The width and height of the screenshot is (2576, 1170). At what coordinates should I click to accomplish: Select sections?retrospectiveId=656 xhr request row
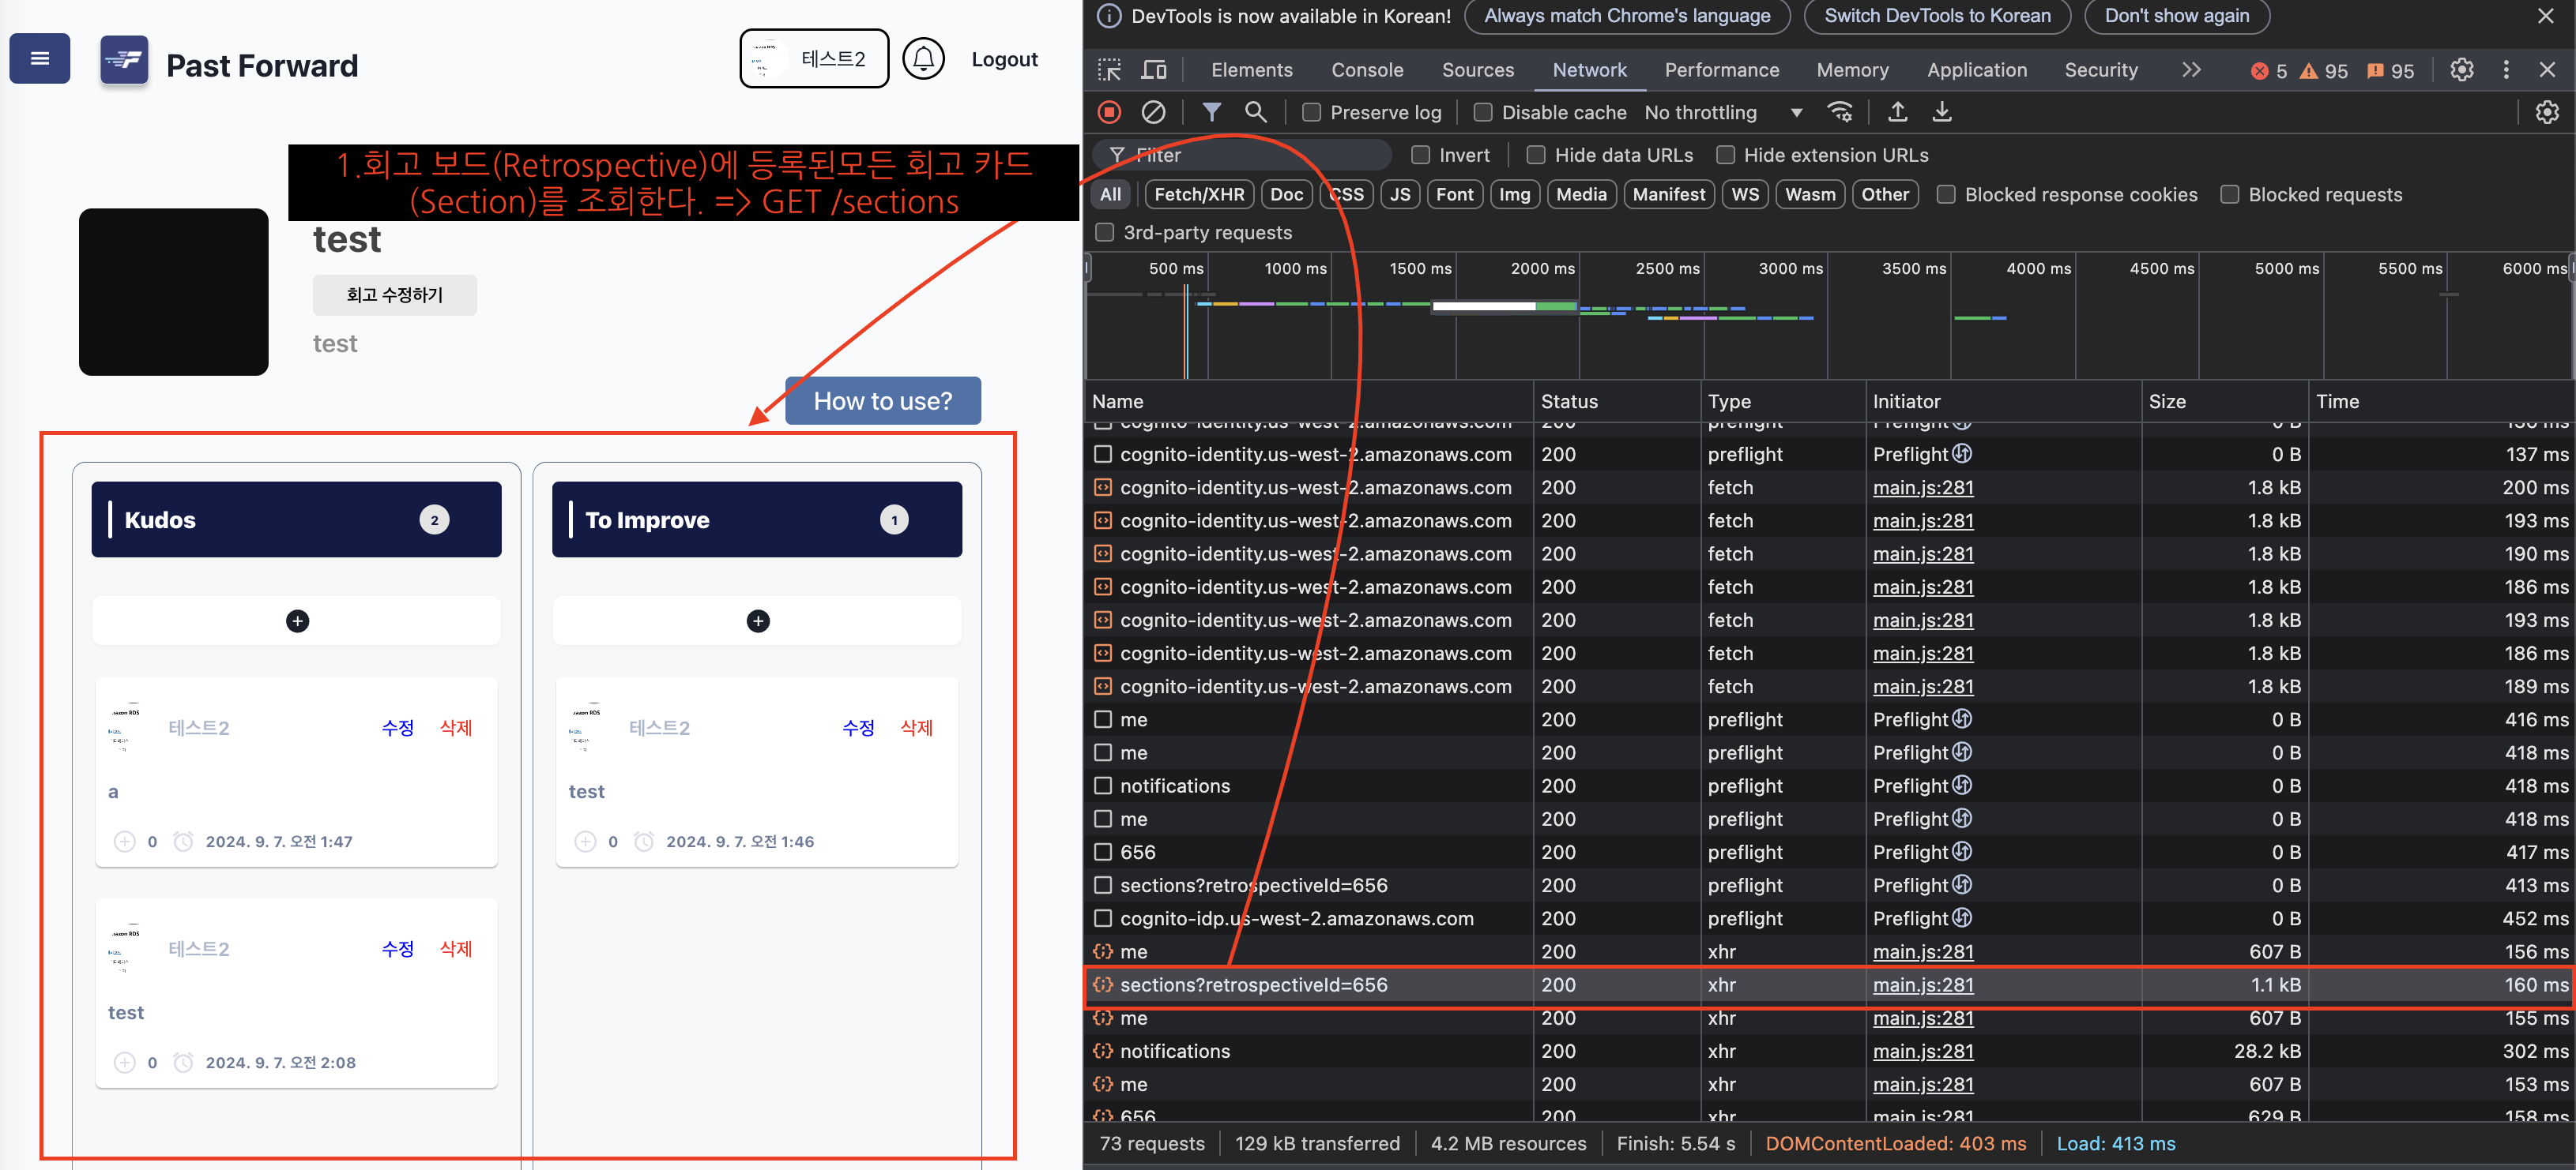(1253, 984)
